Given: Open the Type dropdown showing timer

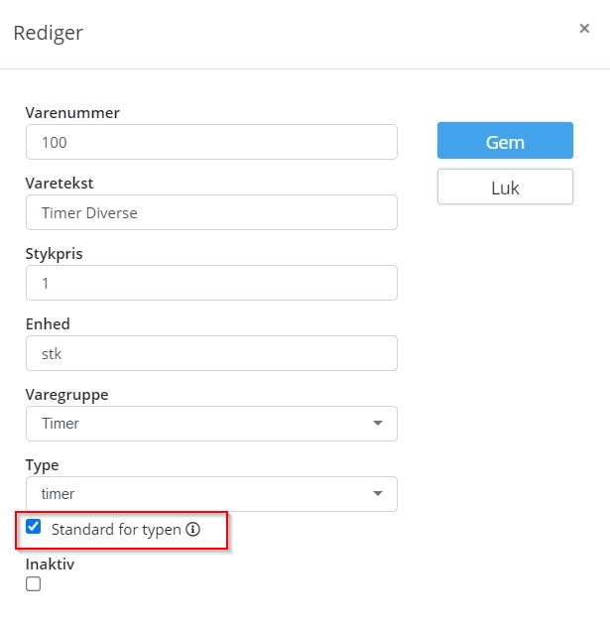Looking at the screenshot, I should 211,494.
